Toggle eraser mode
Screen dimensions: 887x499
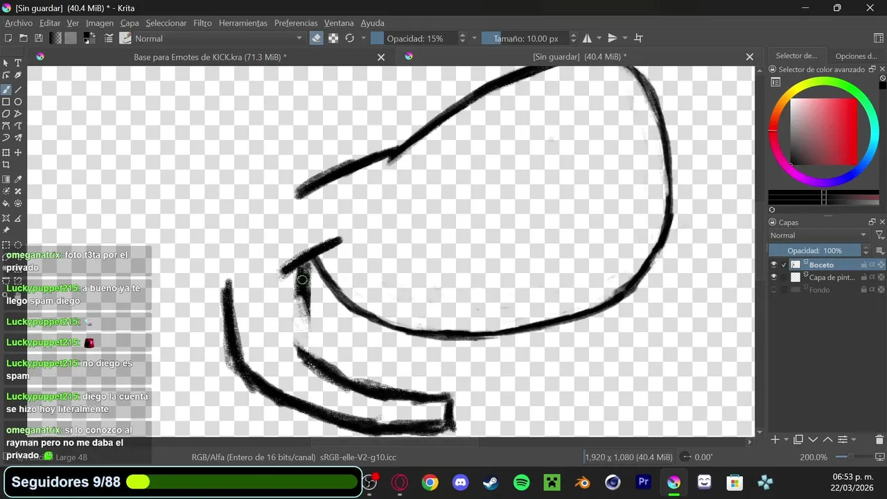(x=316, y=38)
